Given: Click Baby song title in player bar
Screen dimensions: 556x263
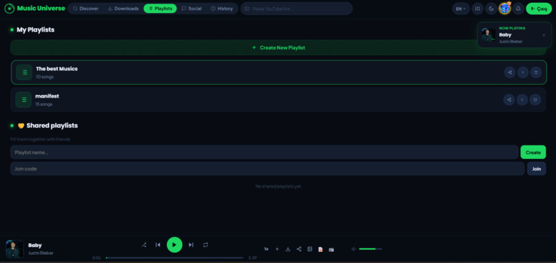Looking at the screenshot, I should (x=35, y=245).
